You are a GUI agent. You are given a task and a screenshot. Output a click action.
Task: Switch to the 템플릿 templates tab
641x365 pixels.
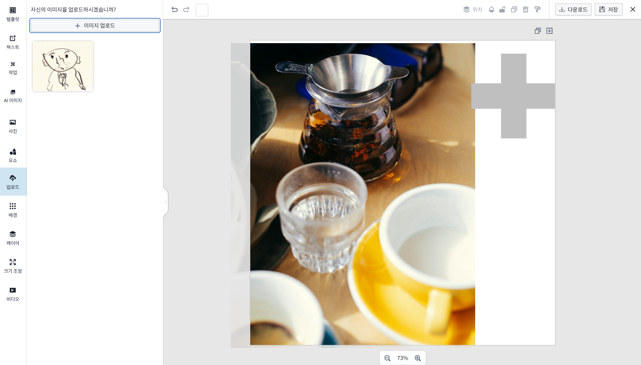tap(13, 14)
